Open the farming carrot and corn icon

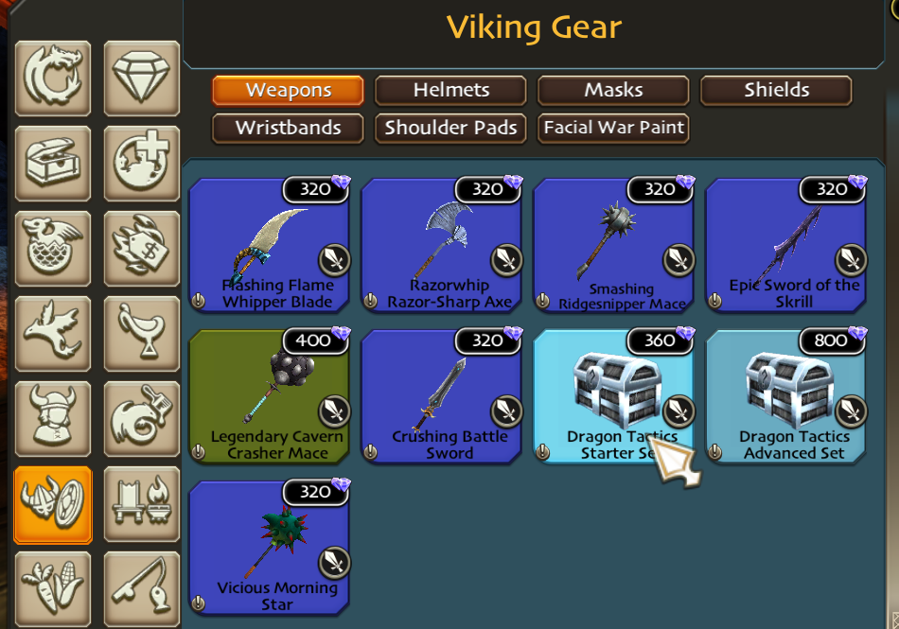click(53, 589)
